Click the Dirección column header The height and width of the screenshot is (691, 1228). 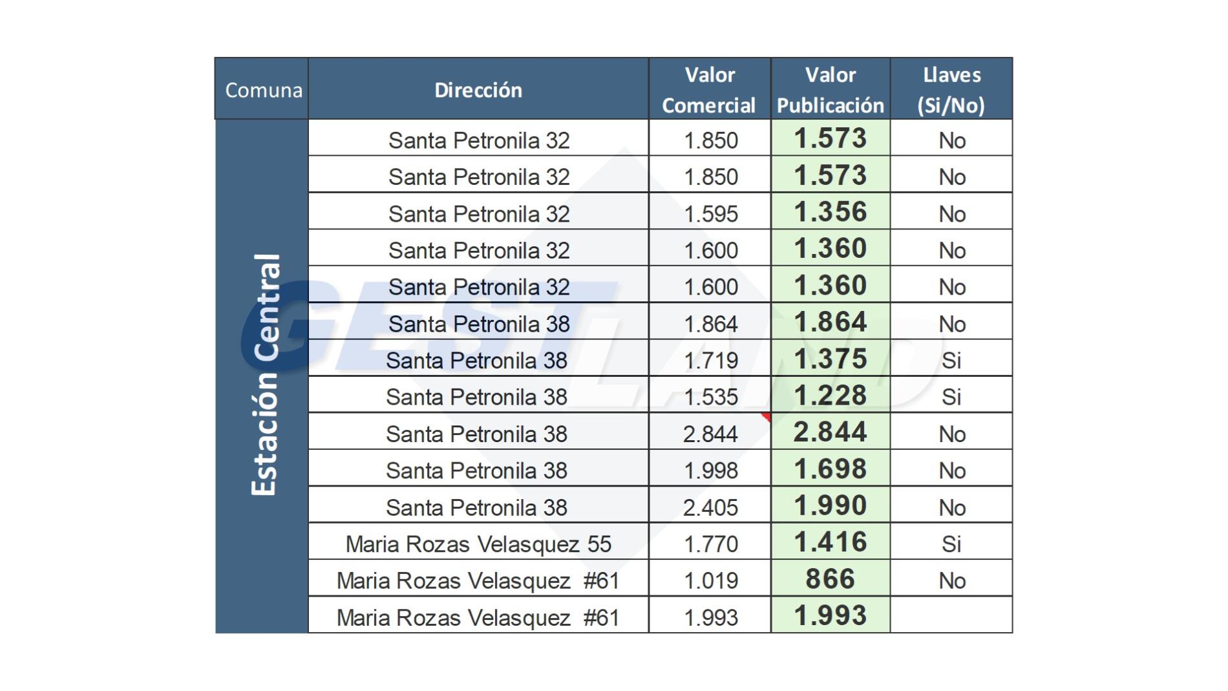point(478,89)
